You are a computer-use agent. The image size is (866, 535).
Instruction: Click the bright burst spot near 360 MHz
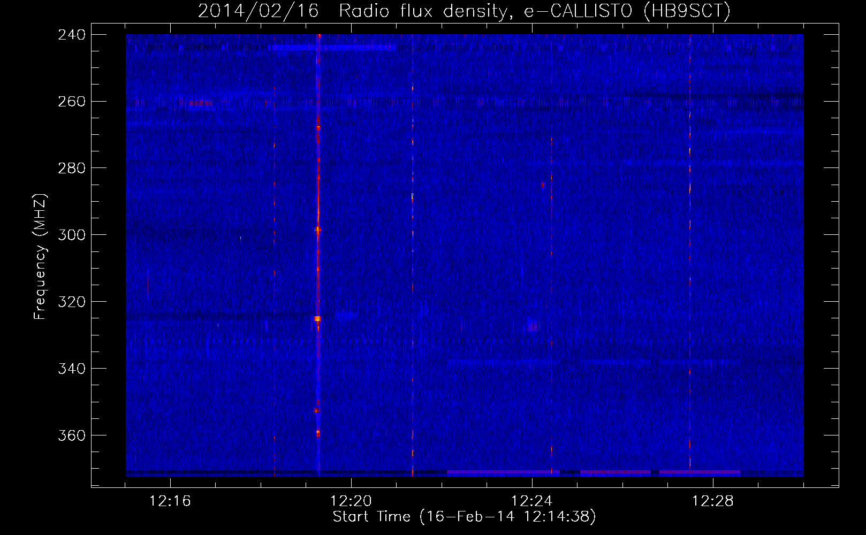click(x=318, y=432)
